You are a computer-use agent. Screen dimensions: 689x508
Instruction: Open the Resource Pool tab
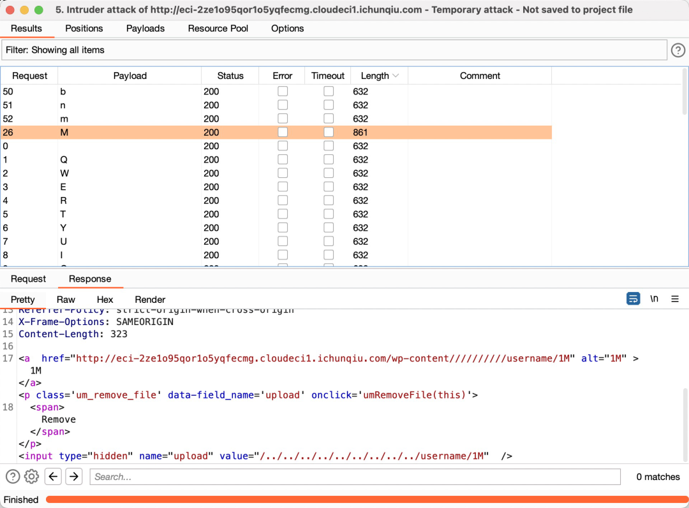[218, 29]
